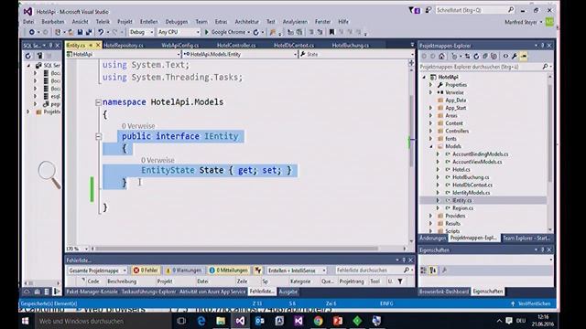
Task: Pin the Entity.cs tab with its pin icon
Action: [91, 46]
